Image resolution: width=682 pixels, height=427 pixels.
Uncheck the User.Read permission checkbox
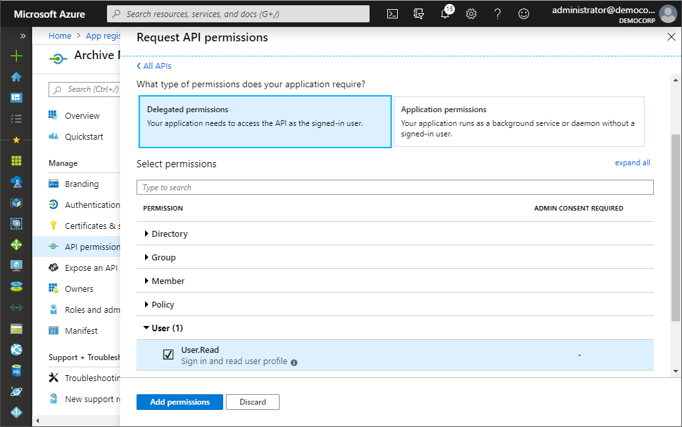[168, 355]
